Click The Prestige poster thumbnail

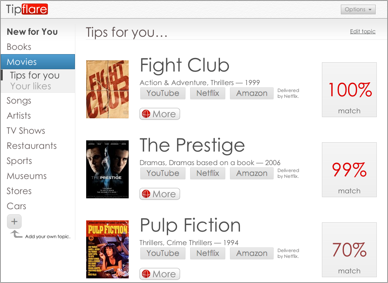(x=107, y=169)
